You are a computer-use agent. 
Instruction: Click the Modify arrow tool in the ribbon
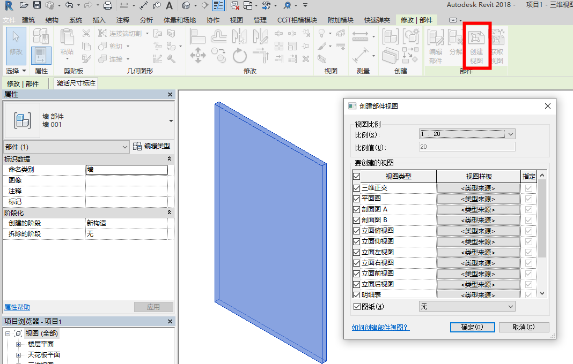point(16,45)
